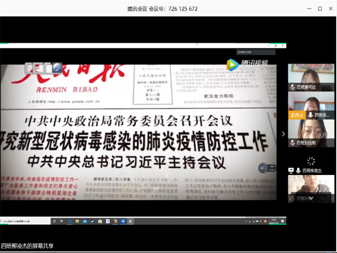This screenshot has height=253, width=337.
Task: Expand more participants with the down chevron
Action: click(311, 198)
